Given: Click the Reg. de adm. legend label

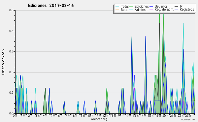Looking at the screenshot, I should pos(164,10).
